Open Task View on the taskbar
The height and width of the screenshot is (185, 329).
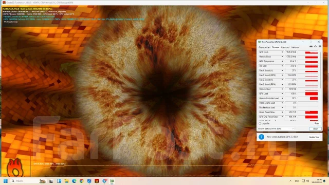point(51,181)
